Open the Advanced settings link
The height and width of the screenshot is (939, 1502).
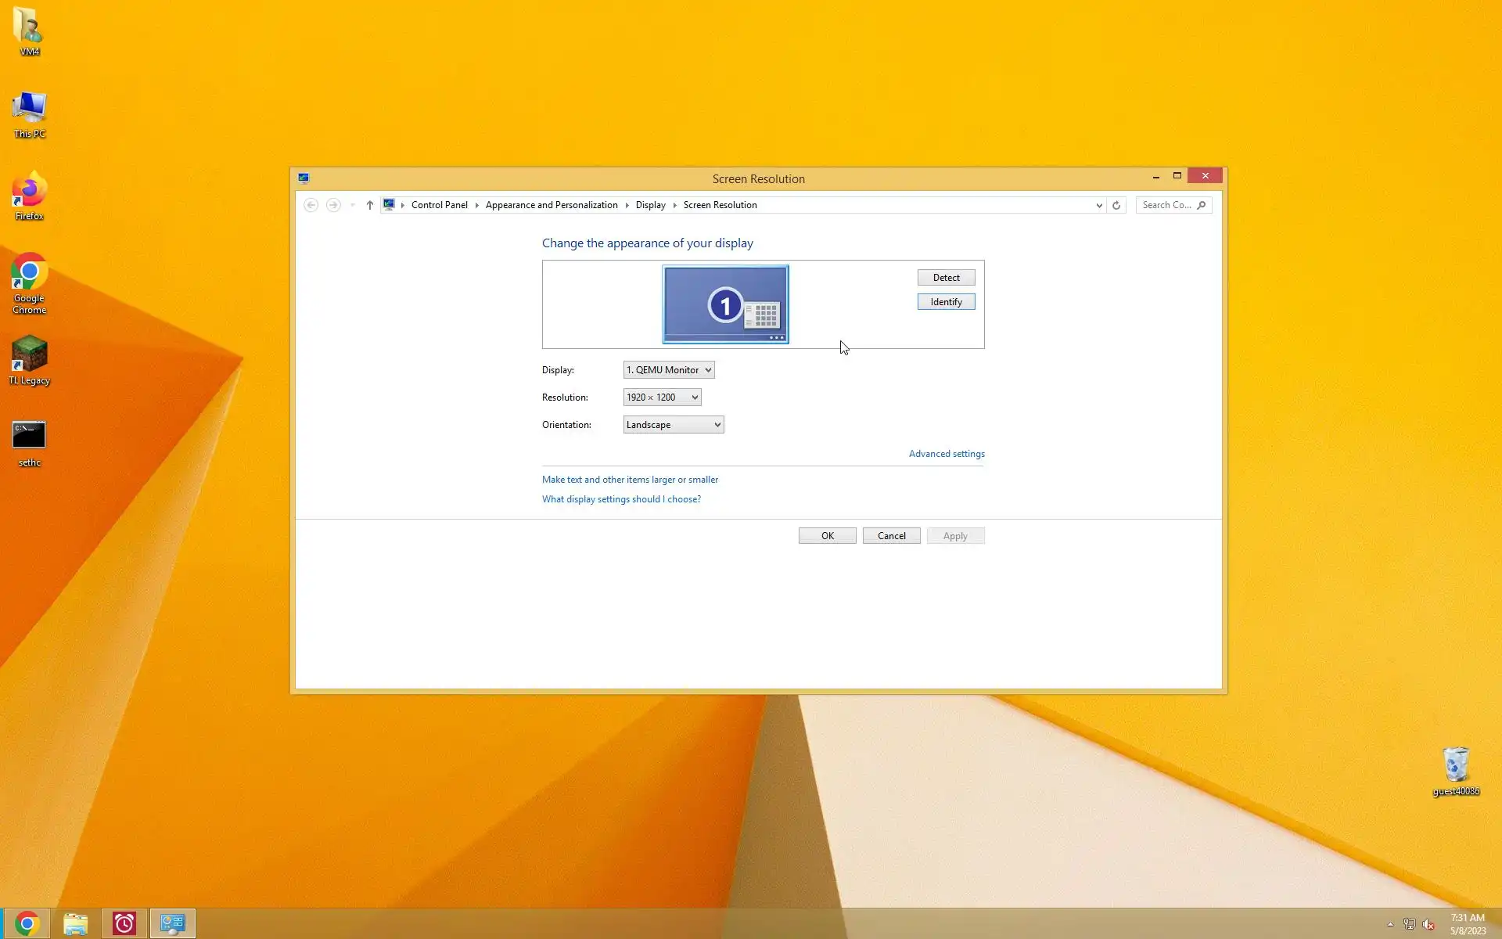pos(947,454)
